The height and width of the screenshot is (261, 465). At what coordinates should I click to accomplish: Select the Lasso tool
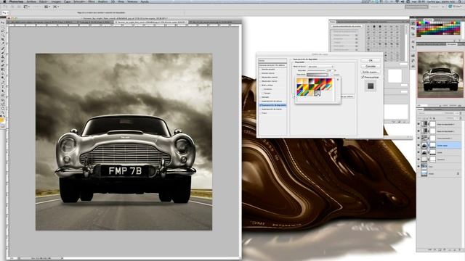point(3,31)
